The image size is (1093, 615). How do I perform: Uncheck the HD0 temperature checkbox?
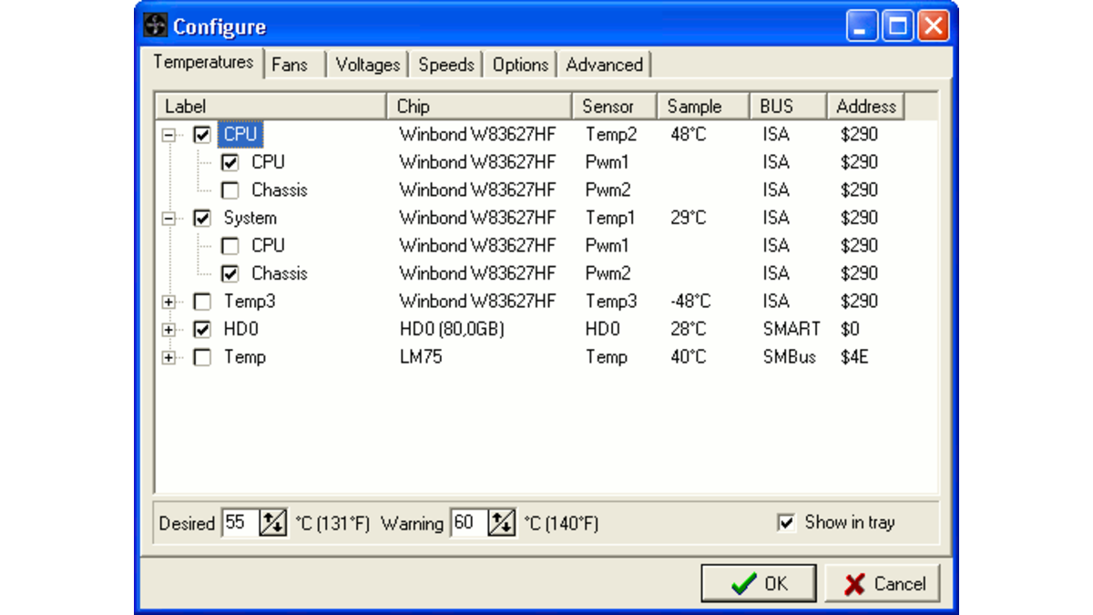pyautogui.click(x=202, y=330)
